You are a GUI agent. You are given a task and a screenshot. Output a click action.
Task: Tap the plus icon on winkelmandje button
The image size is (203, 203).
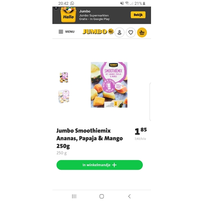pyautogui.click(x=114, y=165)
